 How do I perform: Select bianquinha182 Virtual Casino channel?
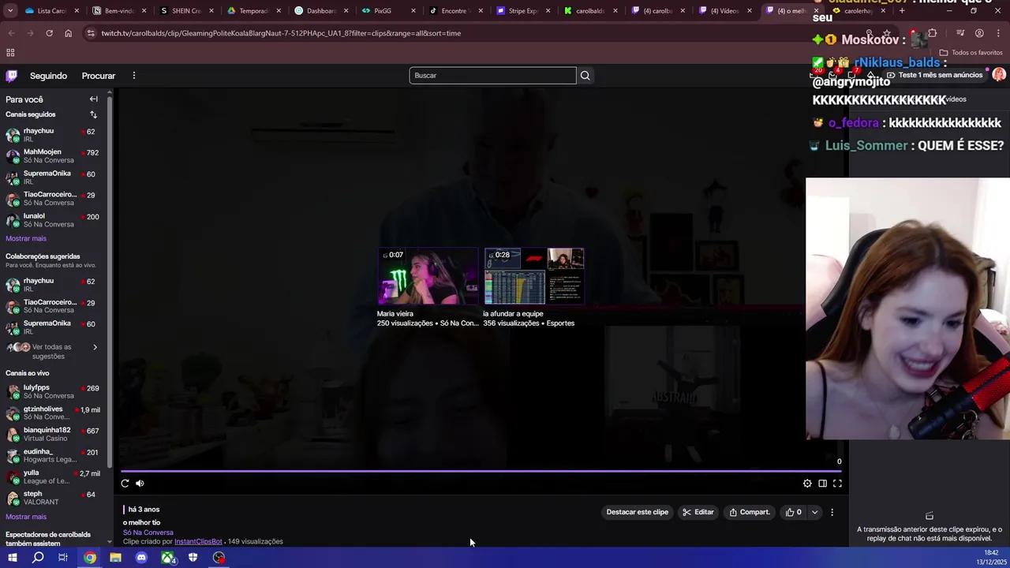(x=55, y=435)
